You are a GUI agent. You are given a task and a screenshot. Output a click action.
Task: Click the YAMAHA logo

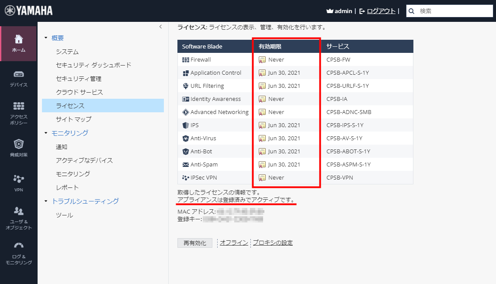click(28, 9)
